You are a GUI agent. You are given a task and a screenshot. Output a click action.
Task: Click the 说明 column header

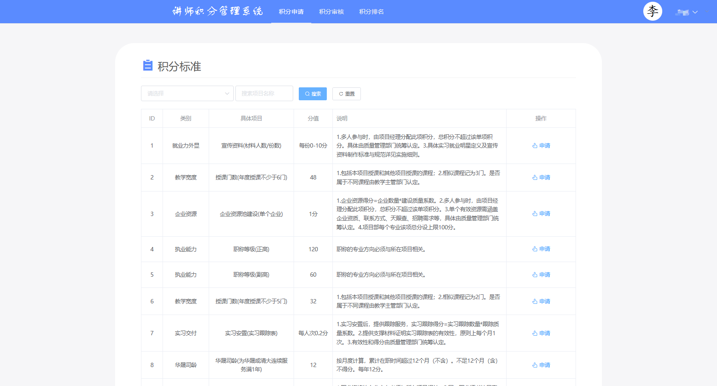(420, 118)
